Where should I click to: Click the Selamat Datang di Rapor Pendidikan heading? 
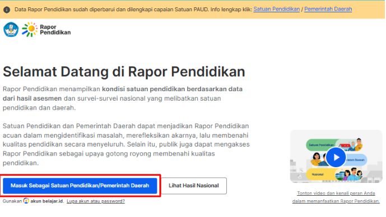pyautogui.click(x=124, y=72)
